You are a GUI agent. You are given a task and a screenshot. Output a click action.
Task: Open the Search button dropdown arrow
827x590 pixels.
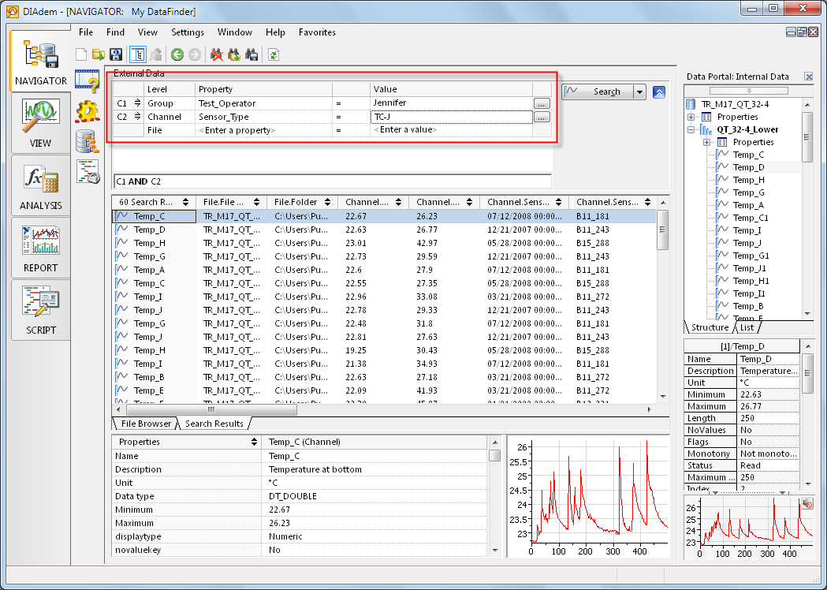639,91
